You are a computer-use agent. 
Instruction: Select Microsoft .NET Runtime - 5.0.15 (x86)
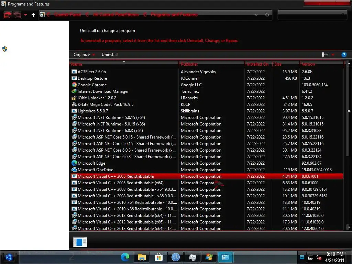[x=207, y=124]
